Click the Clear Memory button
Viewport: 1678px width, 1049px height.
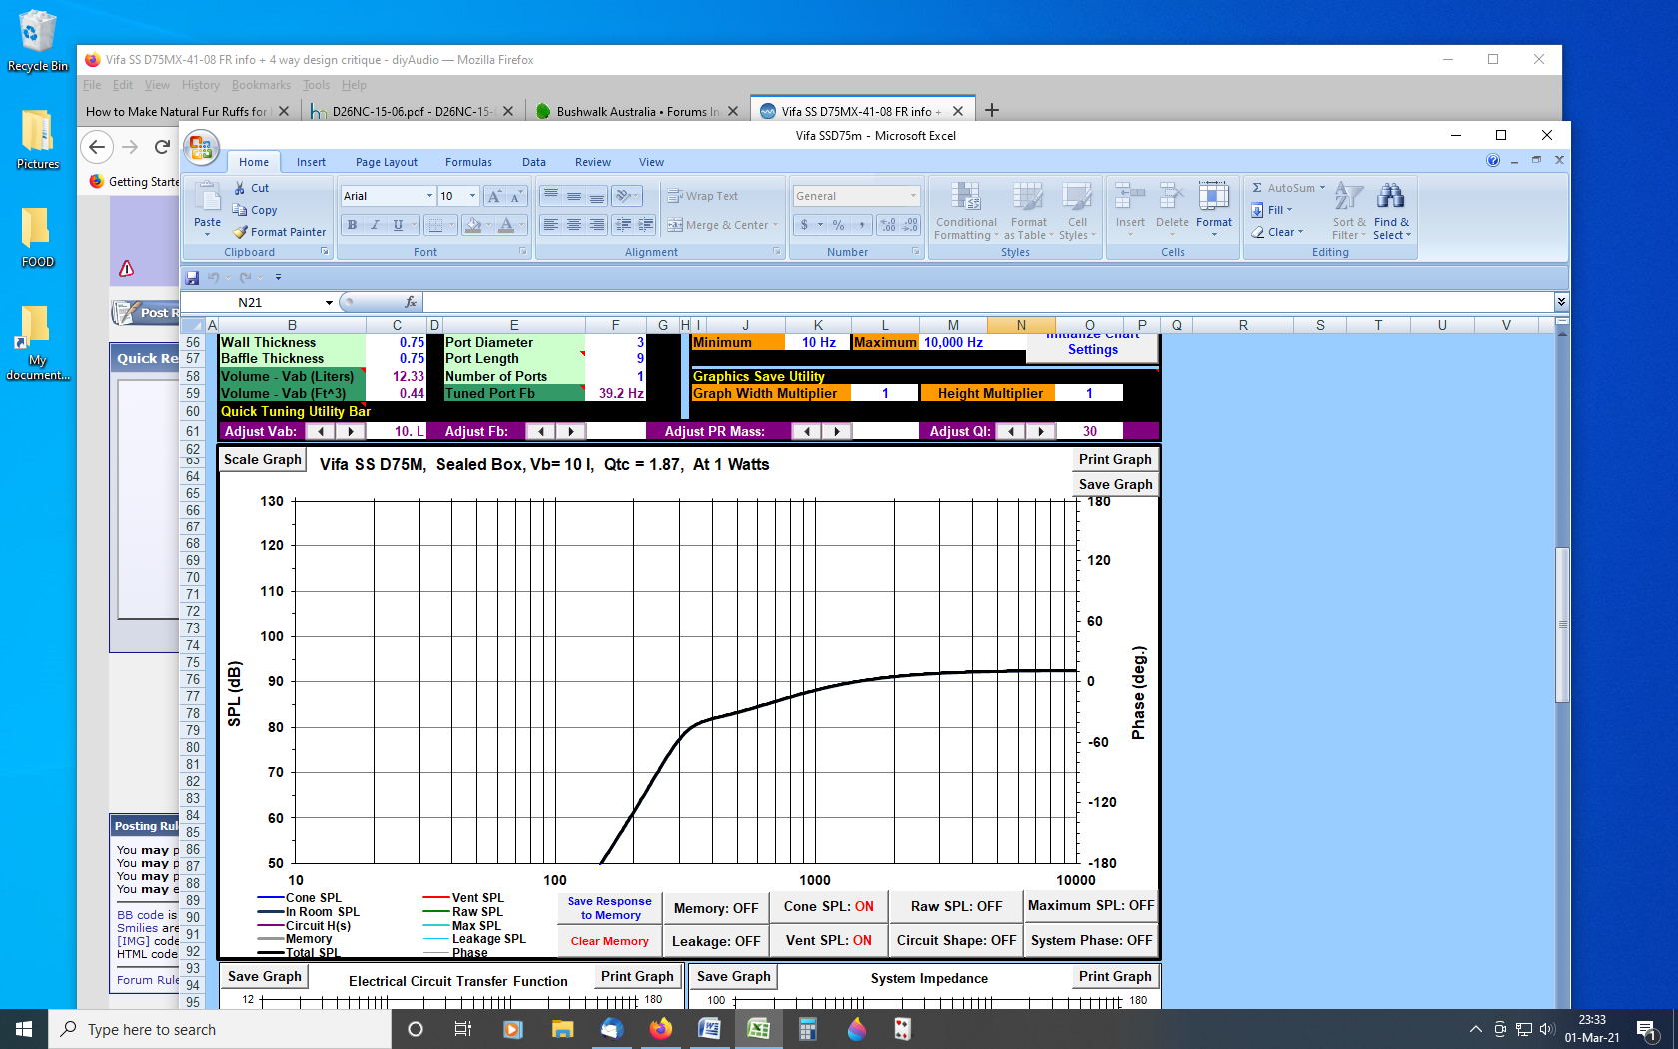tap(609, 941)
